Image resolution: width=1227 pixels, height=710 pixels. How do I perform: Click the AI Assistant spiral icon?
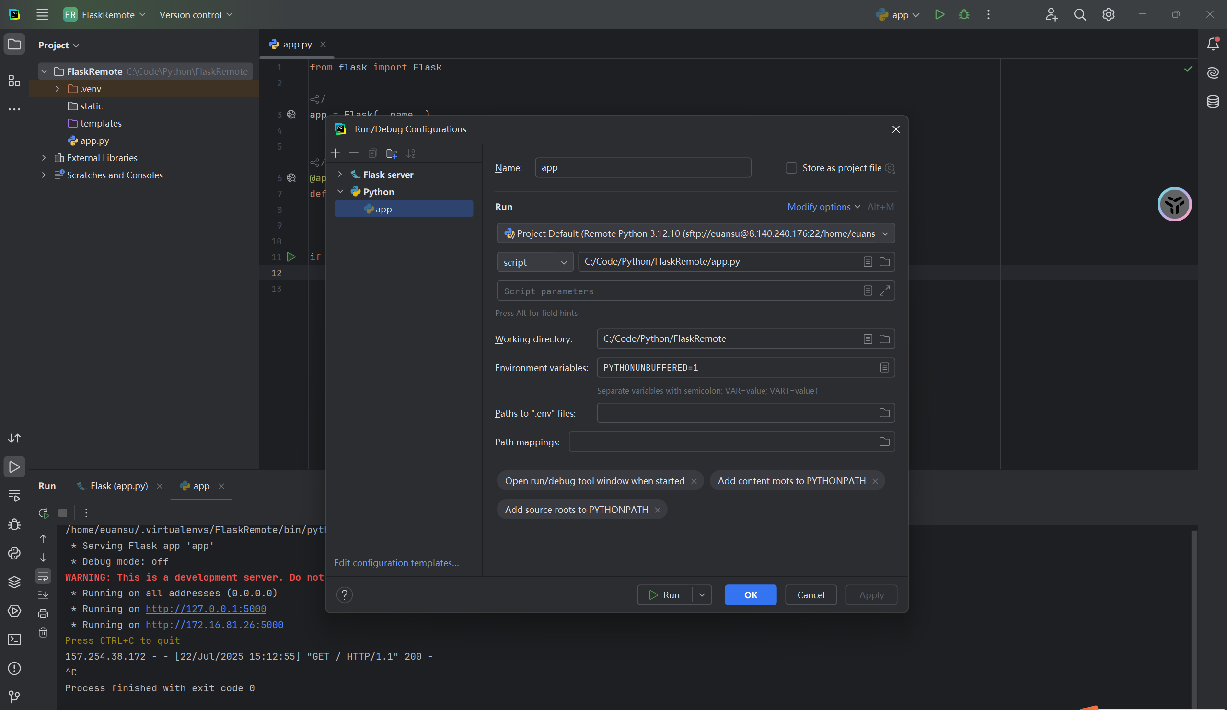click(1213, 73)
